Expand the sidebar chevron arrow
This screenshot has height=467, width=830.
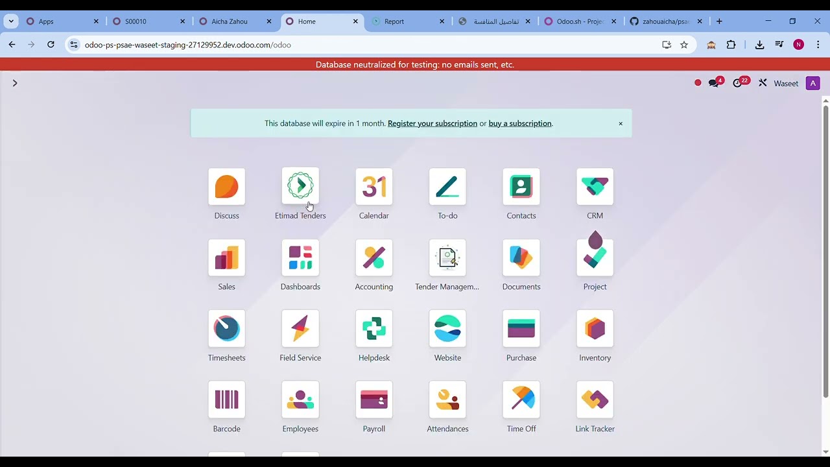[15, 83]
